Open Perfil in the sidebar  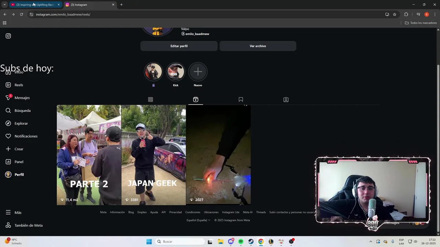(x=14, y=175)
